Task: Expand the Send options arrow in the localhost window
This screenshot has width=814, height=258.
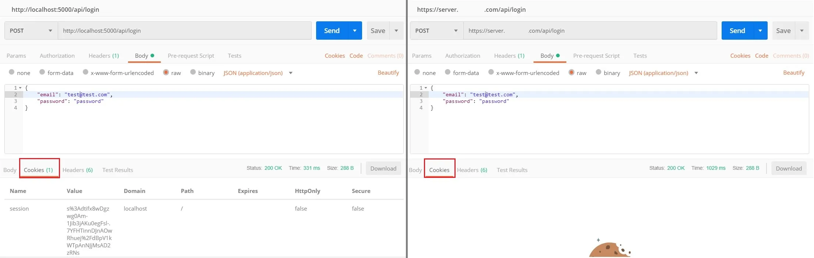Action: (355, 31)
